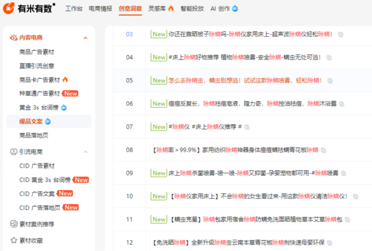The height and width of the screenshot is (251, 372).
Task: Open CID 广告文案 in sidebar
Action: pyautogui.click(x=37, y=194)
